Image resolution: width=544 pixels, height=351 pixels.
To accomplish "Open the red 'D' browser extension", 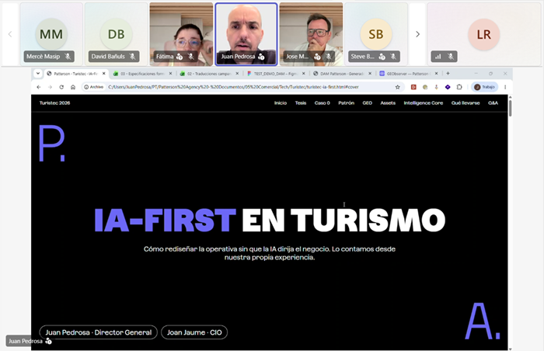I will click(413, 87).
